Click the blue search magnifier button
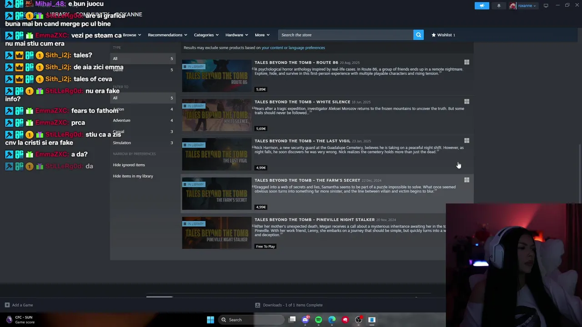 point(418,35)
